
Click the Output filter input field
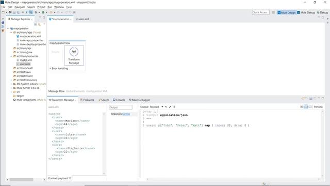pyautogui.click(x=121, y=107)
